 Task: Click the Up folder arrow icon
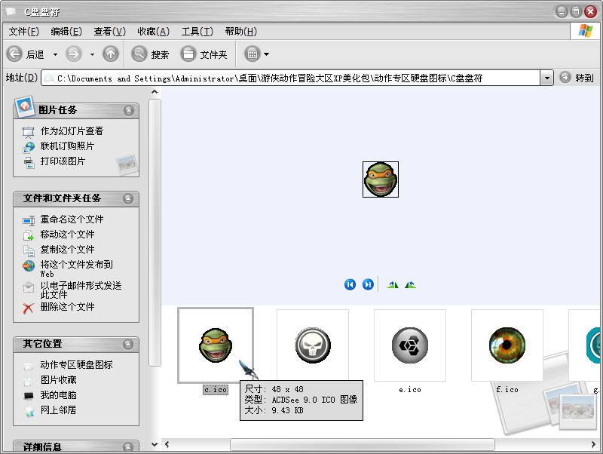[x=111, y=54]
